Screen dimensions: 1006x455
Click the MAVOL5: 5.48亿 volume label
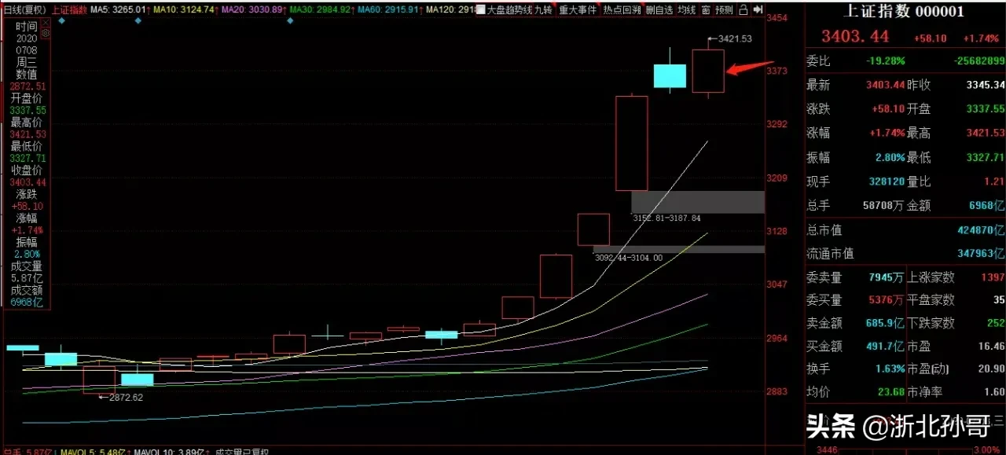pos(95,452)
